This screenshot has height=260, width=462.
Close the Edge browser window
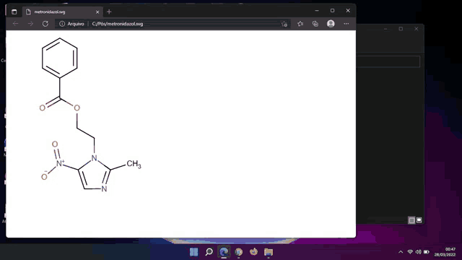coord(348,11)
